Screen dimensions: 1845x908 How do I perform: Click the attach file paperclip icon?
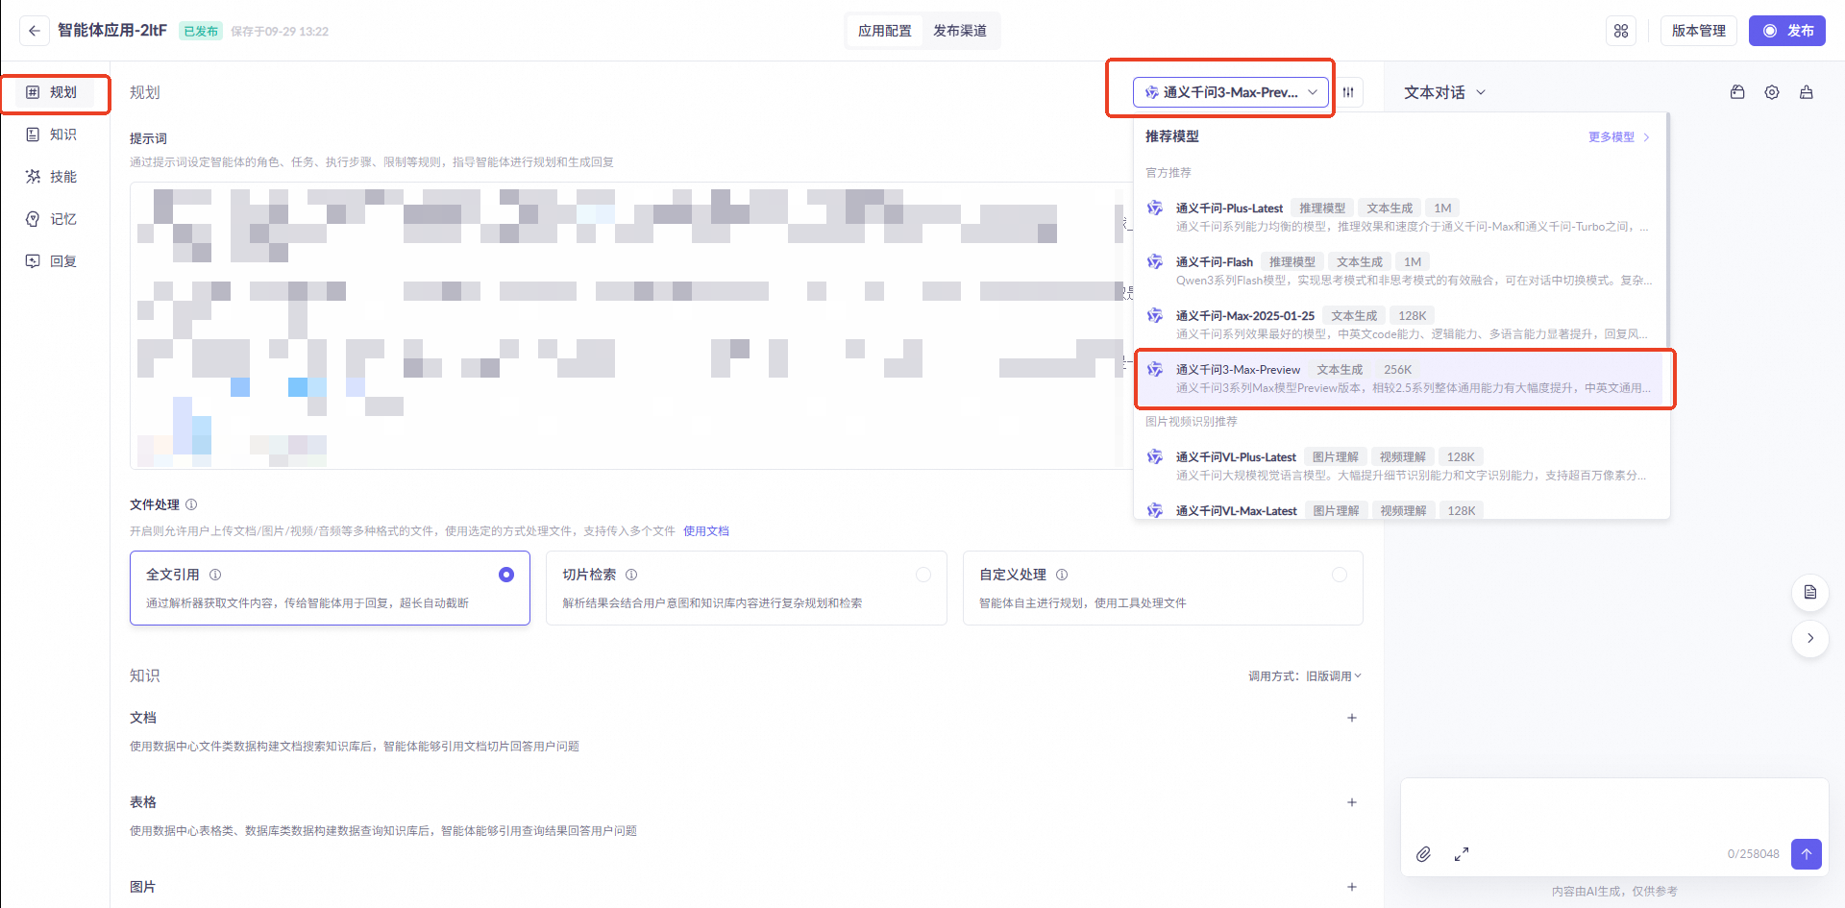[x=1423, y=854]
